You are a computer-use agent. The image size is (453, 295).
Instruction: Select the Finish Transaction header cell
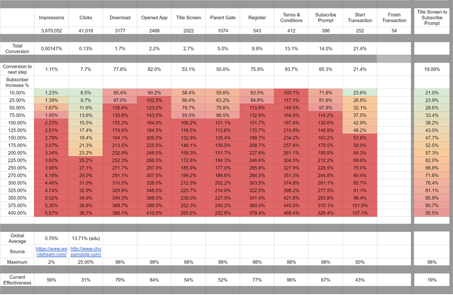coord(394,18)
